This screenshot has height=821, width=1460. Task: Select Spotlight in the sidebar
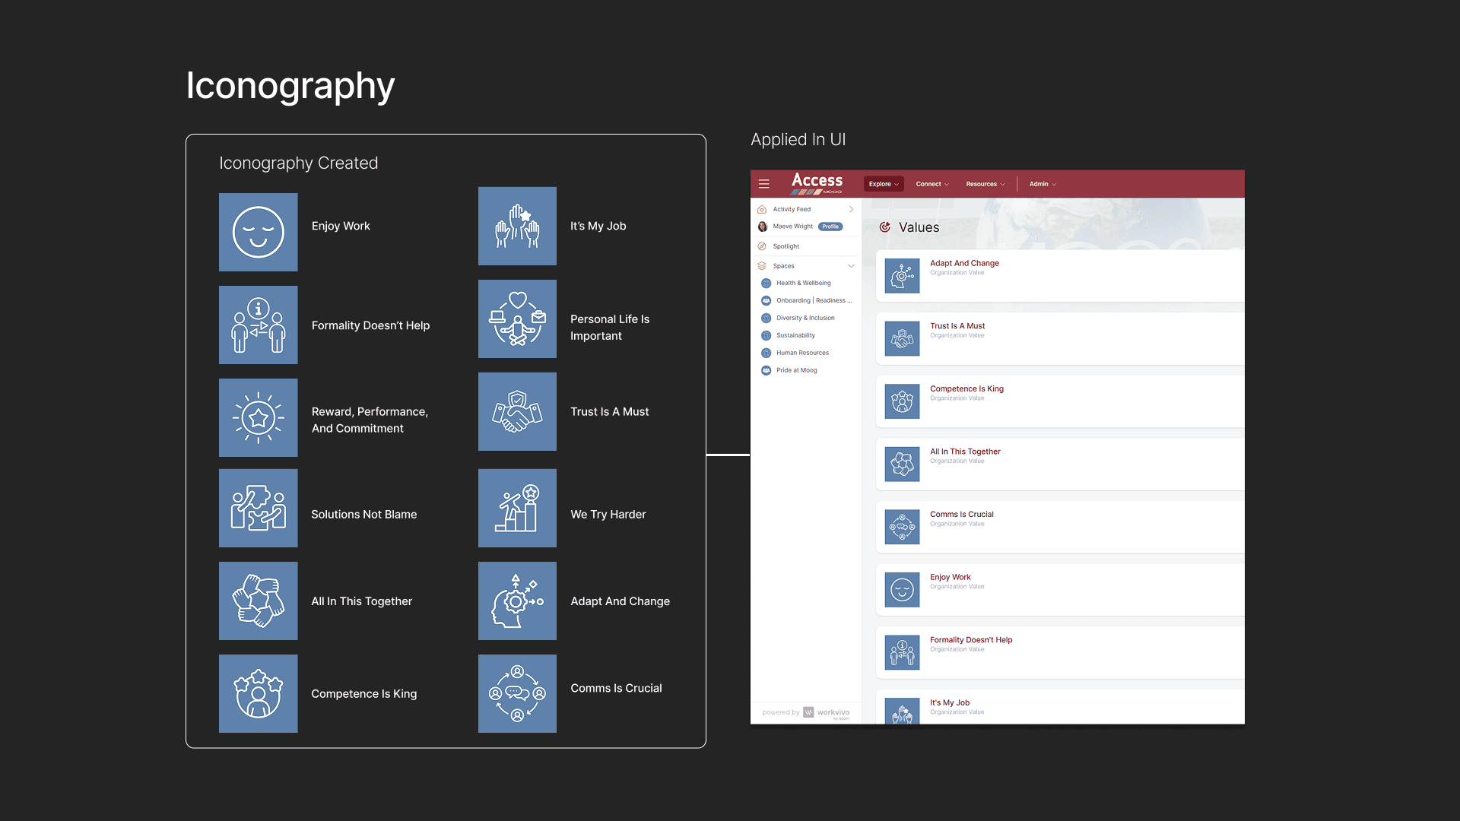coord(786,246)
